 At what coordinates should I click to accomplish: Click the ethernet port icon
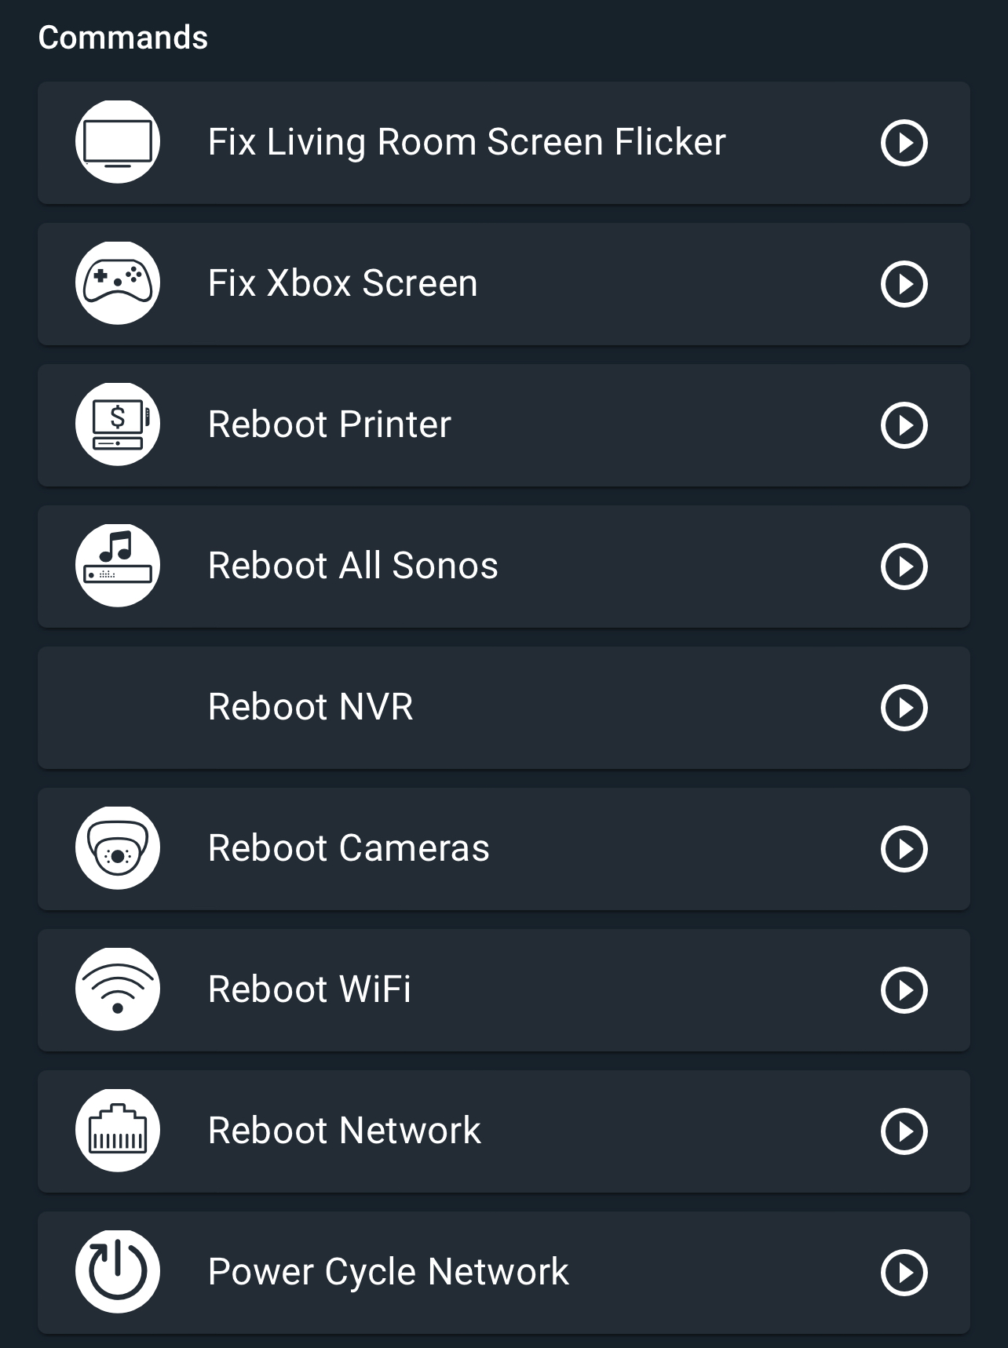pos(118,1131)
